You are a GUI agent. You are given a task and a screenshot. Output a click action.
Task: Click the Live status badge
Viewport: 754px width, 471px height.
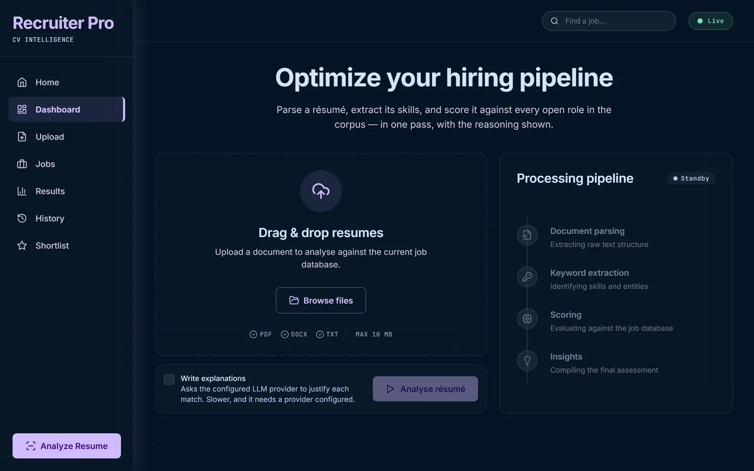[x=711, y=21]
